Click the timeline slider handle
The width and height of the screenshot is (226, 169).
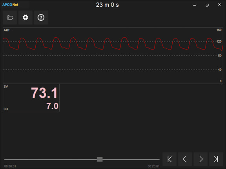coord(100,159)
